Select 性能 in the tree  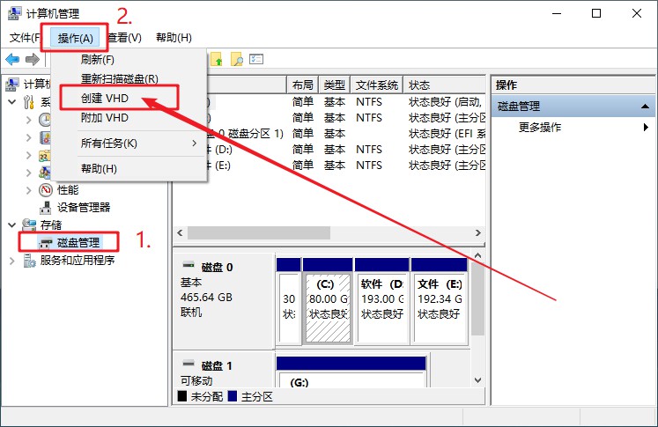68,189
